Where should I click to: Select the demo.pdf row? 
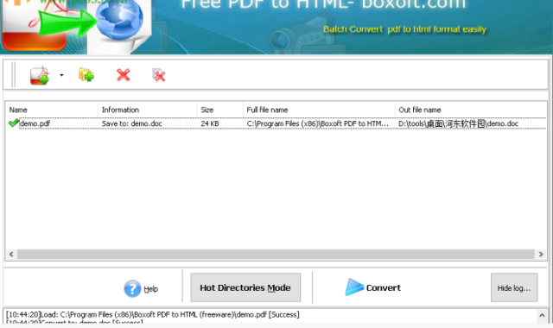[x=276, y=123]
